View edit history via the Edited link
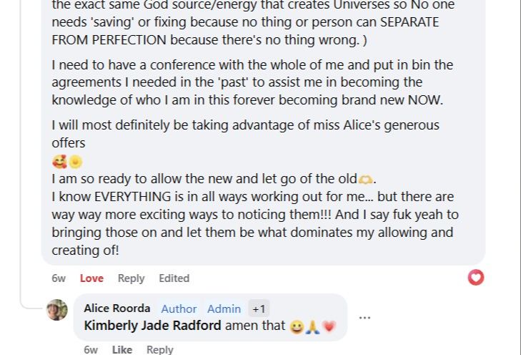 [x=174, y=278]
